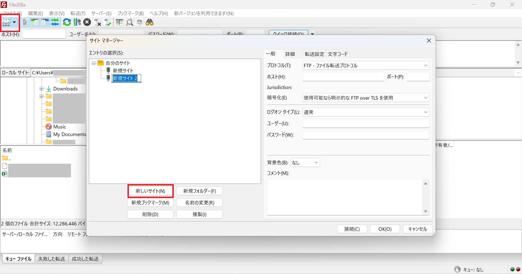
Task: Click the cancel current operation icon
Action: coord(87,22)
